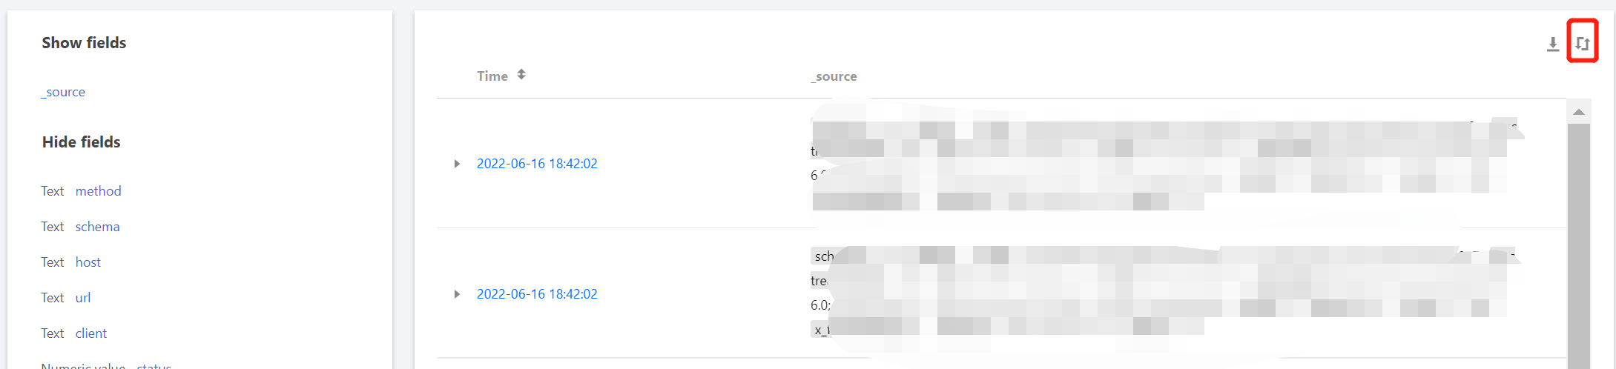Open the first 2022-06-16 18:42:02 timestamp link
Viewport: 1616px width, 369px height.
[x=537, y=164]
